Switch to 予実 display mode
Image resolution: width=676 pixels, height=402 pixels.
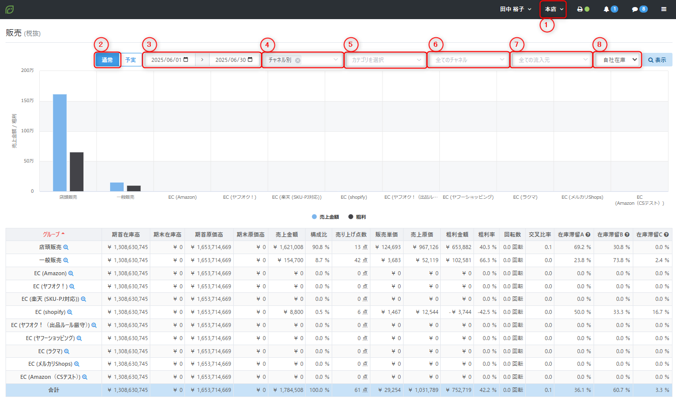[x=131, y=60]
